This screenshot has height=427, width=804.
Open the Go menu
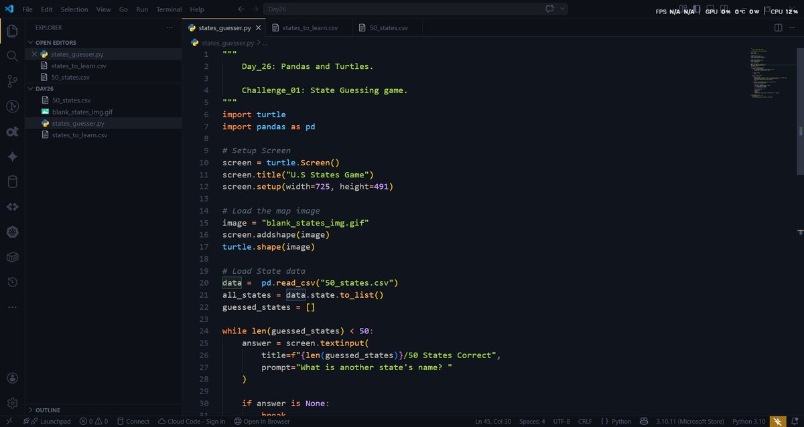coord(123,9)
